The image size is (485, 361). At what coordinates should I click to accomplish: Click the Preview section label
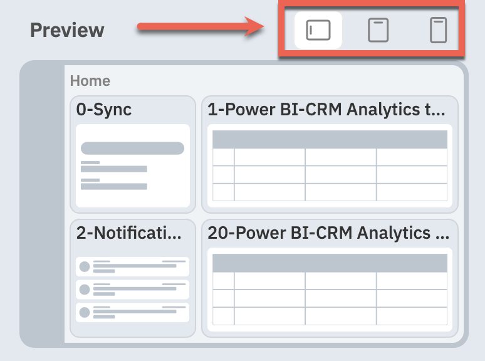(67, 30)
